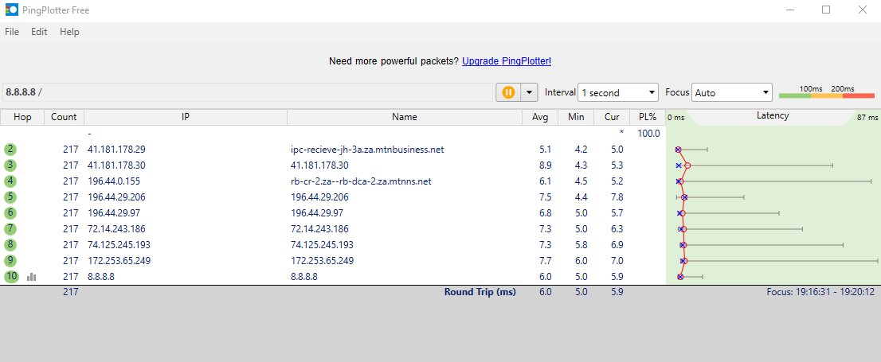Click the hop 10 green circle icon
Viewport: 881px width, 362px height.
pyautogui.click(x=11, y=277)
